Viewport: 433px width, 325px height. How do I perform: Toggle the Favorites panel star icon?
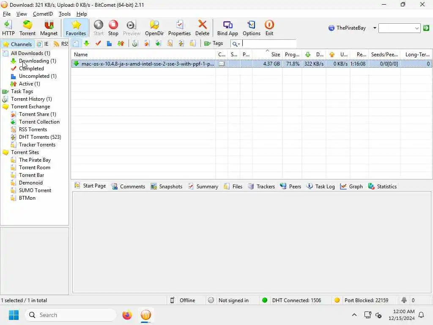click(76, 28)
